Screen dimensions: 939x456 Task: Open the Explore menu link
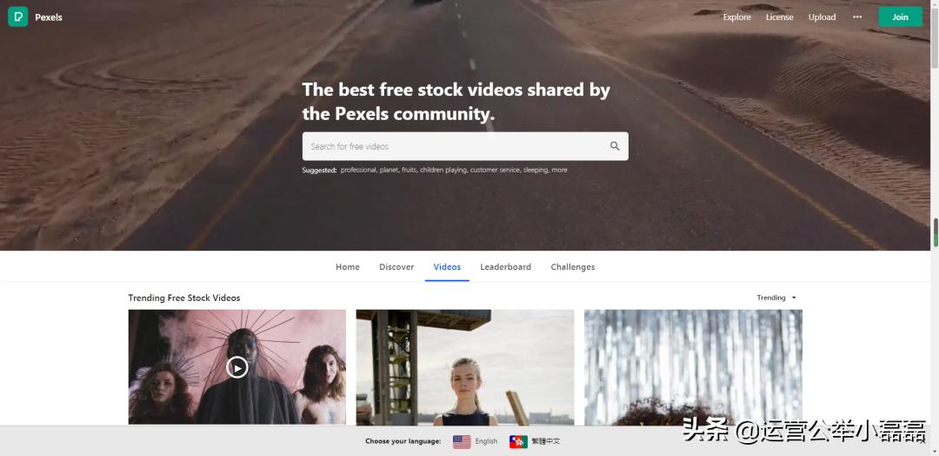[736, 17]
